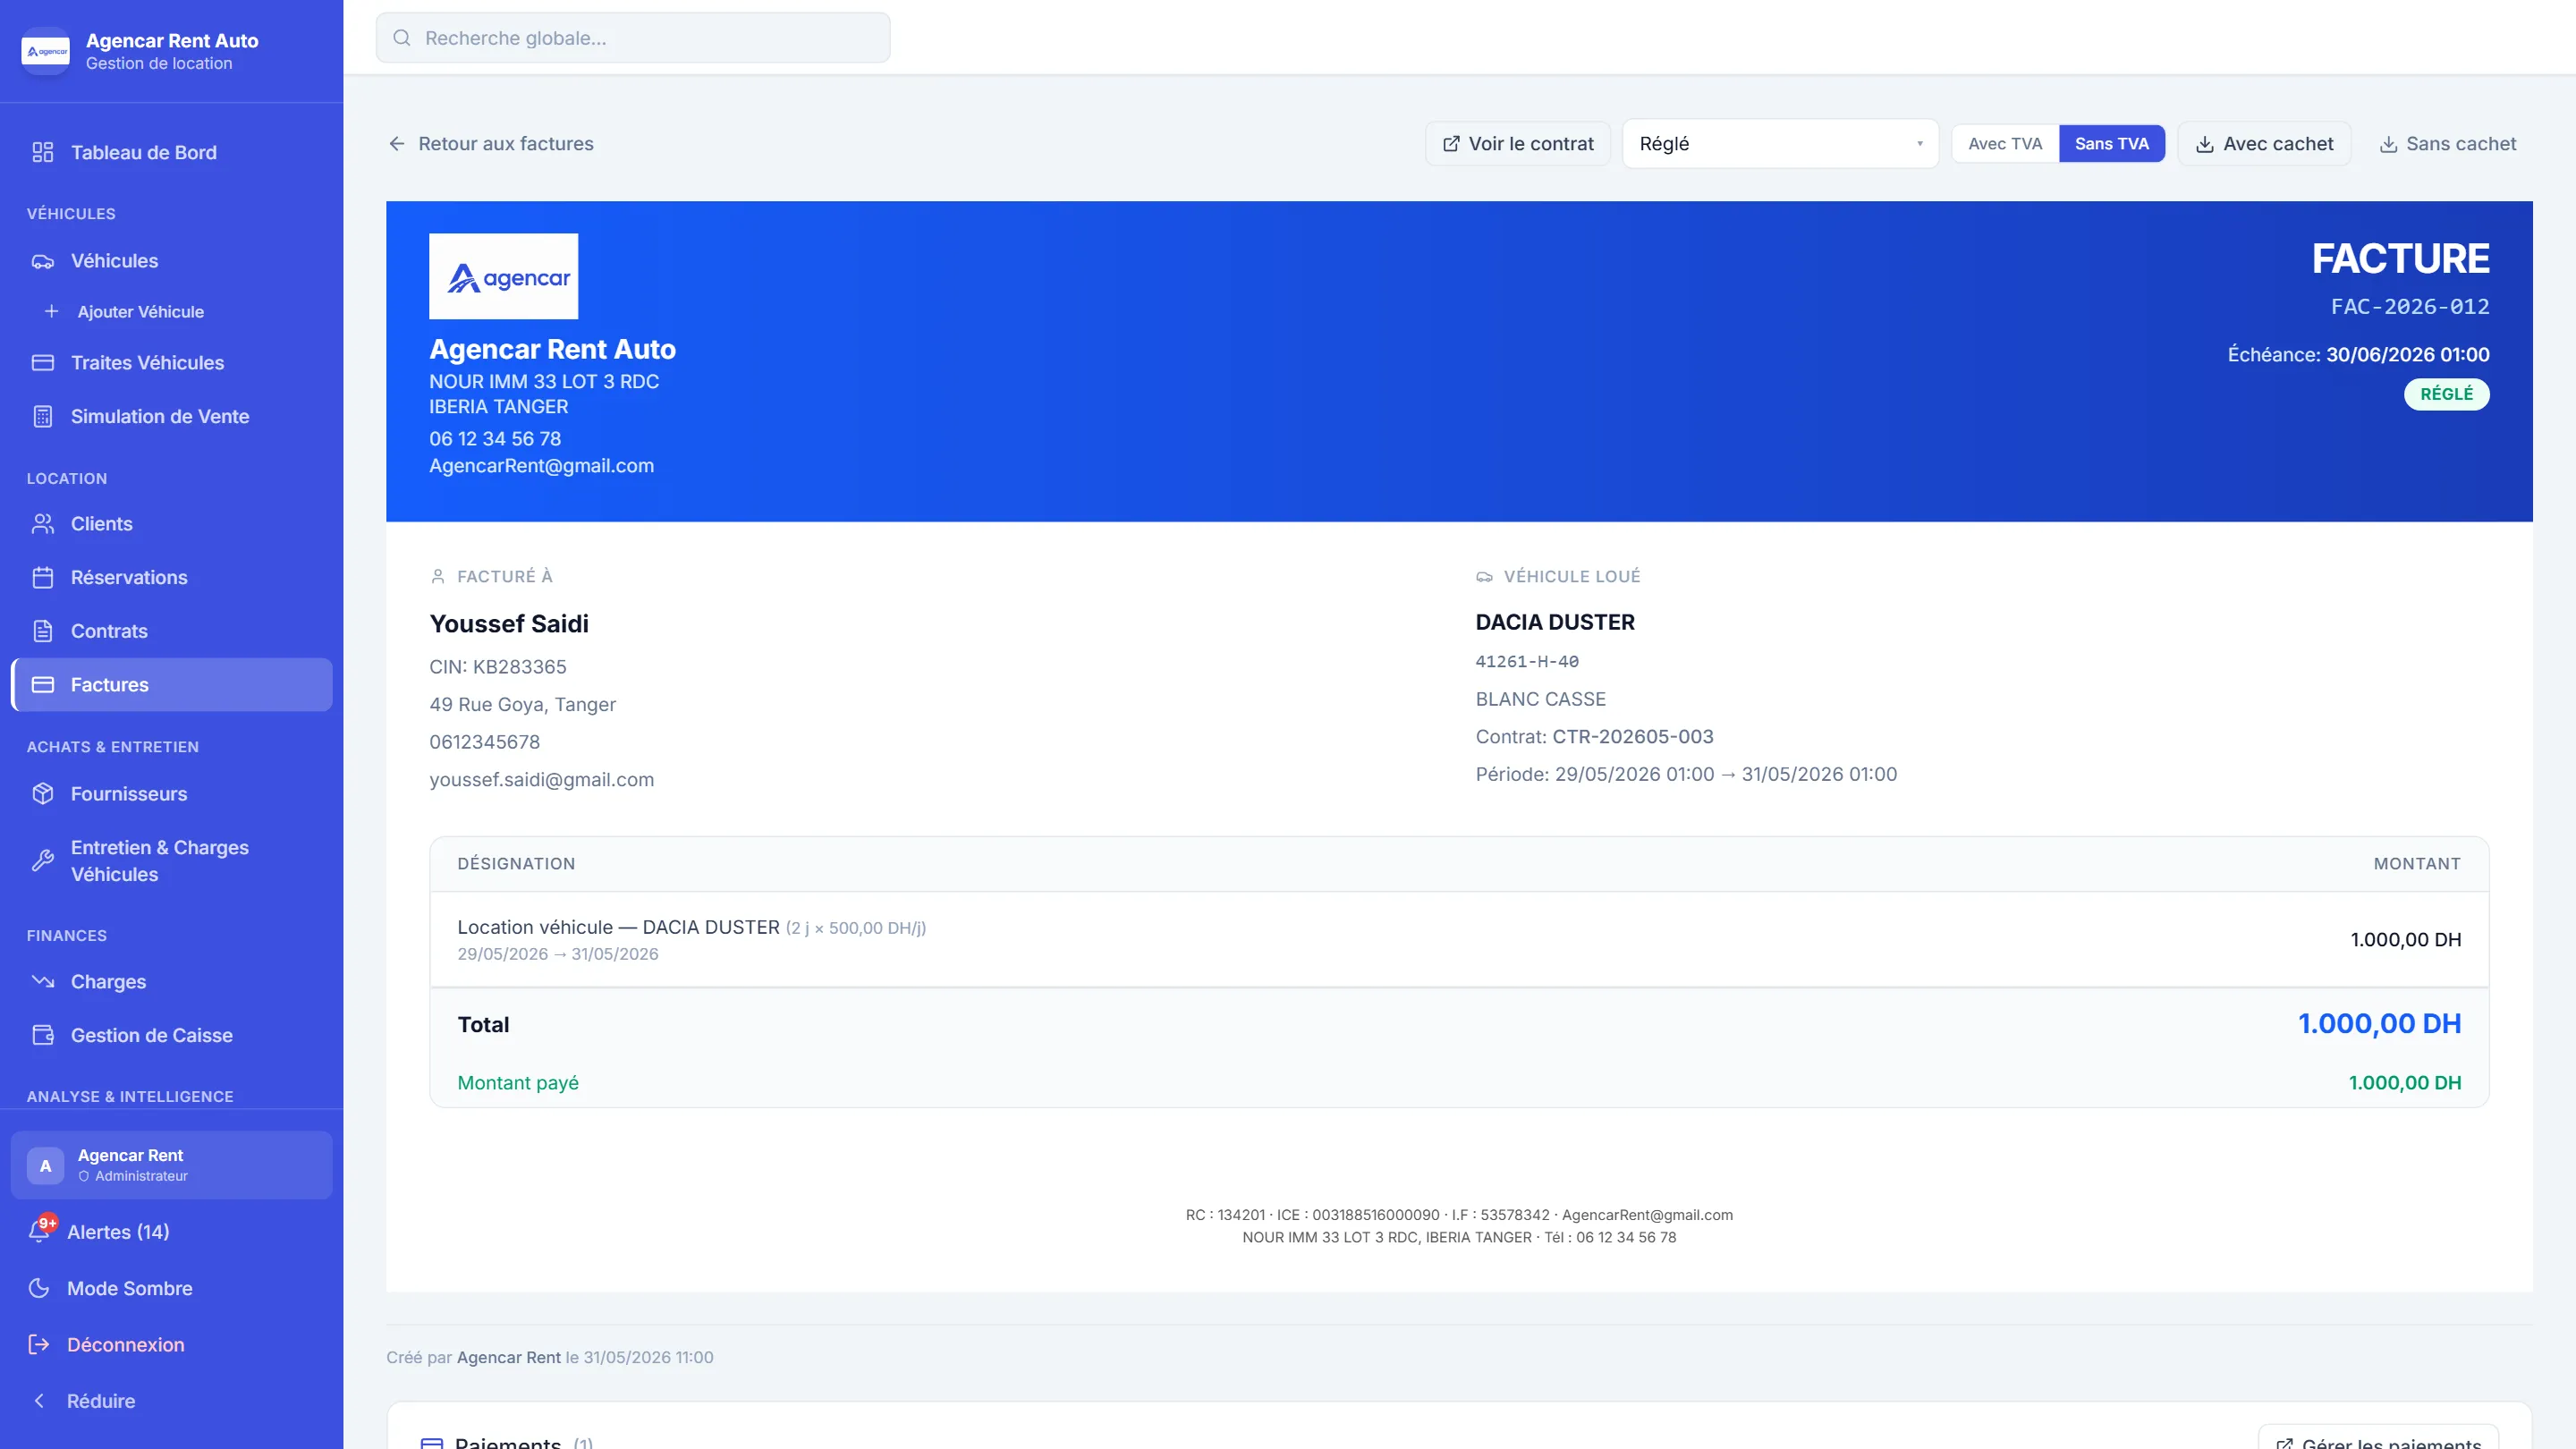Open the Réservations section

[171, 578]
